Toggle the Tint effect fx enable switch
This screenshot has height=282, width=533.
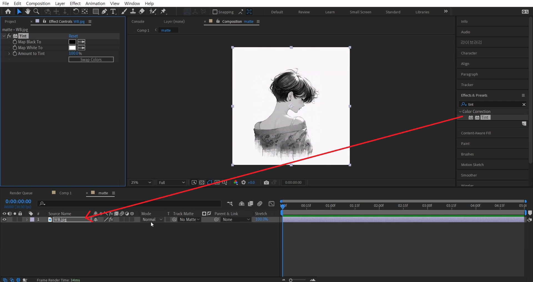pos(9,36)
